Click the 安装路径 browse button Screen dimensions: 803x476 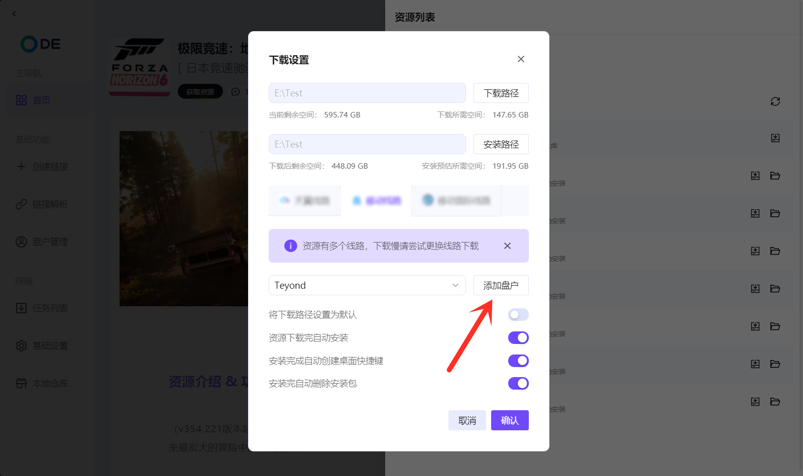[x=501, y=144]
